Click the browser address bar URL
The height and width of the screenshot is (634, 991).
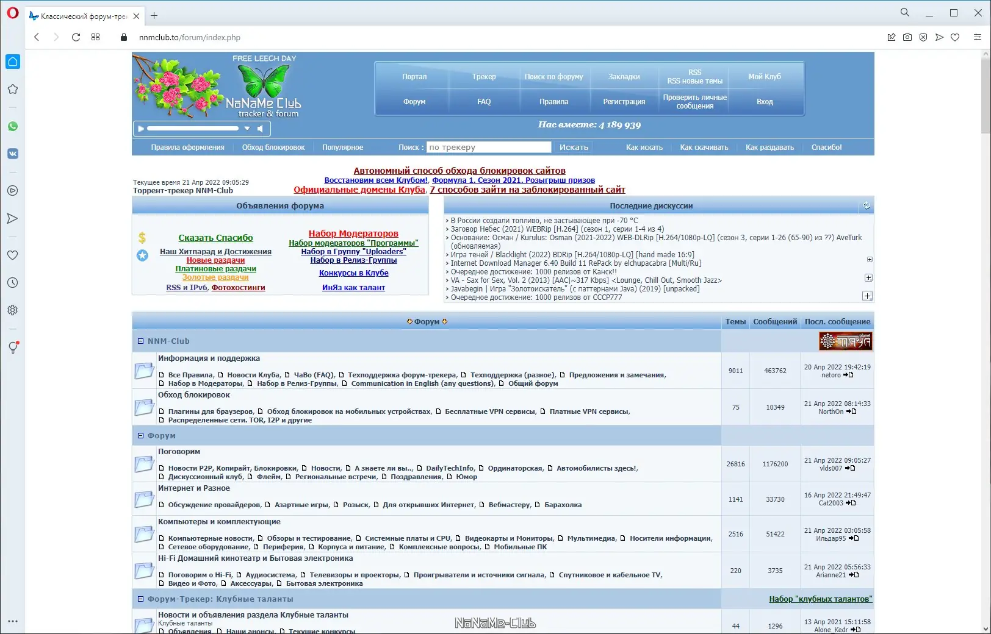[x=190, y=37]
